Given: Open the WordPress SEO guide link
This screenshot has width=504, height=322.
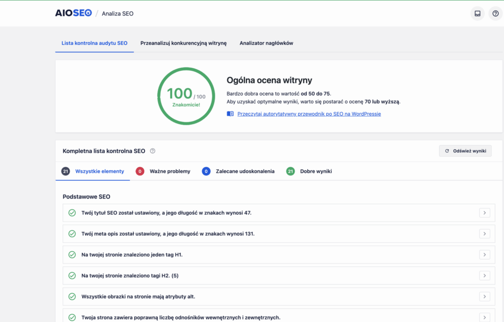Looking at the screenshot, I should point(308,114).
